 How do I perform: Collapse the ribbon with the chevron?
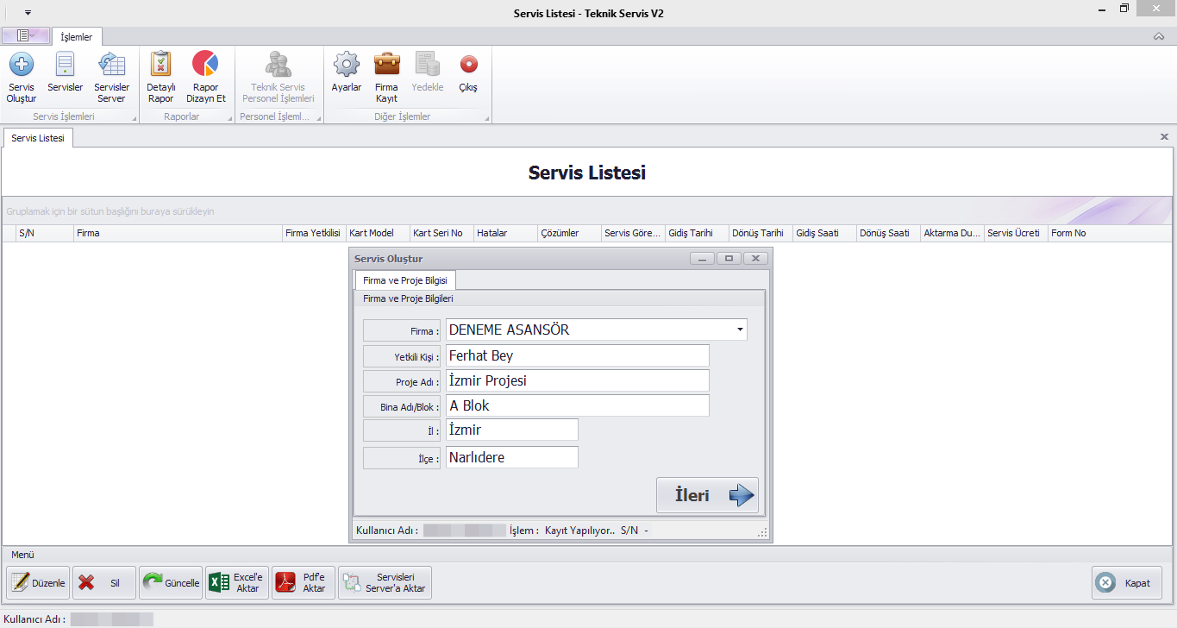(1158, 36)
